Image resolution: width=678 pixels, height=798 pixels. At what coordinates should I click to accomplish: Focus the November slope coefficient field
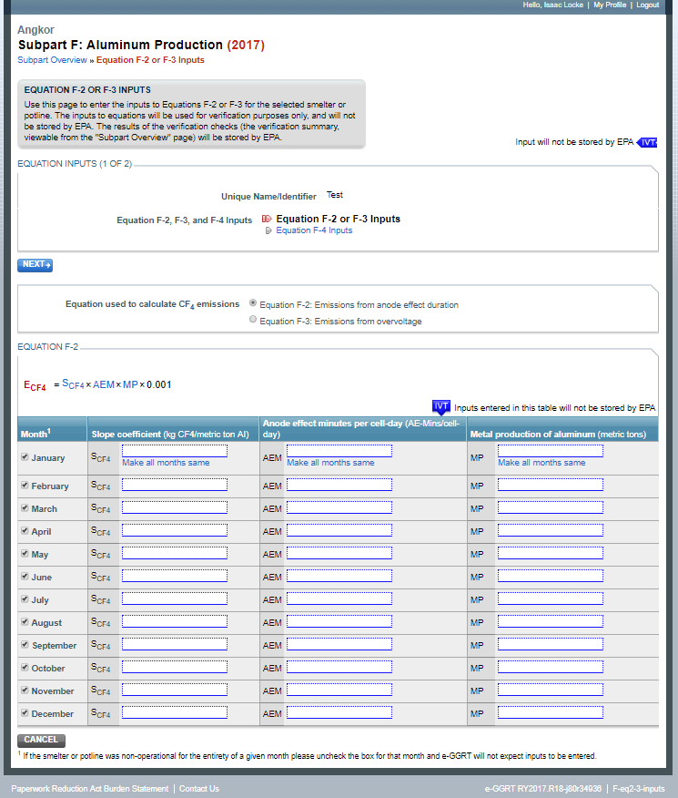tap(175, 691)
